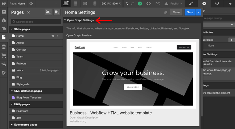Select the Home page row
The image size is (235, 129).
click(36, 36)
